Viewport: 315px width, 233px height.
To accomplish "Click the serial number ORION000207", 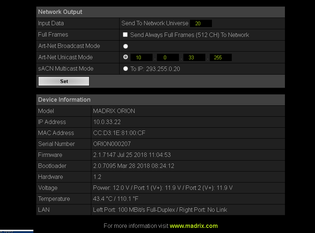I will coord(112,144).
